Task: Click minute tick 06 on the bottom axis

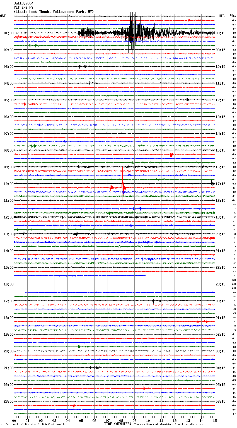Action: coord(94,420)
